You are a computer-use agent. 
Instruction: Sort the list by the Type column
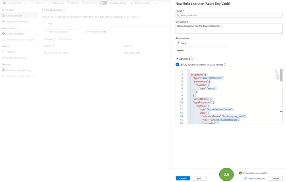click(x=128, y=46)
